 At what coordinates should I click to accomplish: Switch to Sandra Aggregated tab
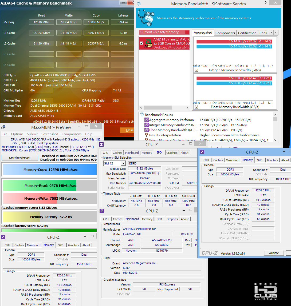[x=203, y=33]
